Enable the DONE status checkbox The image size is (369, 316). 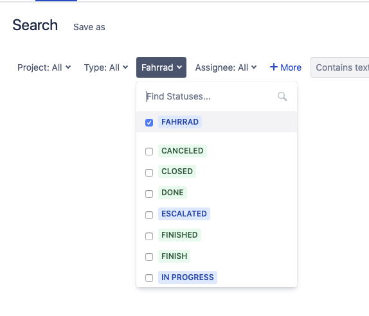pos(149,194)
